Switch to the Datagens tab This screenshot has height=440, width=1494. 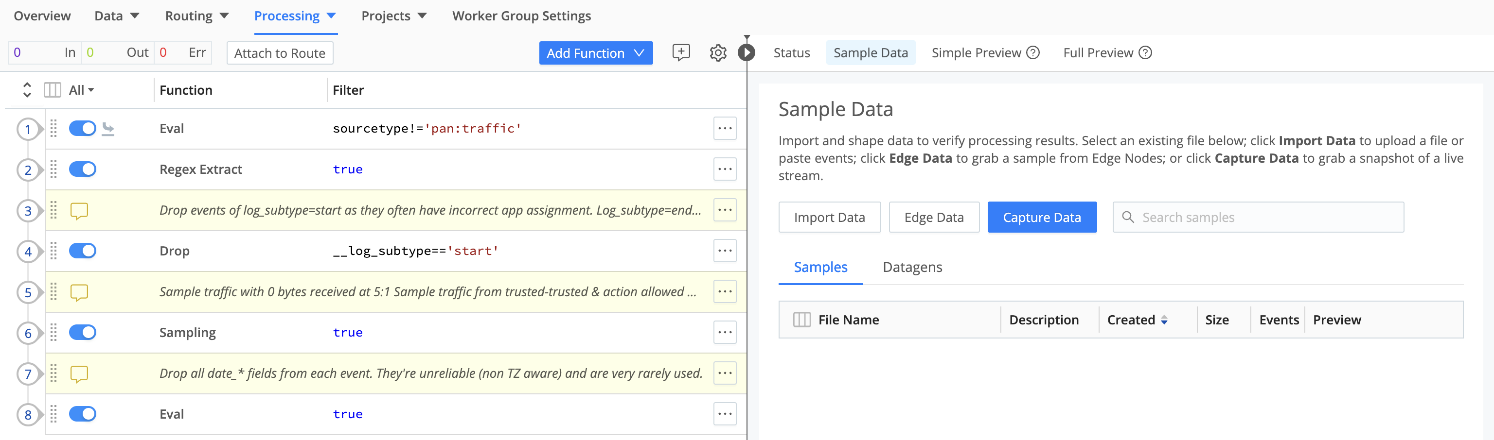point(912,267)
